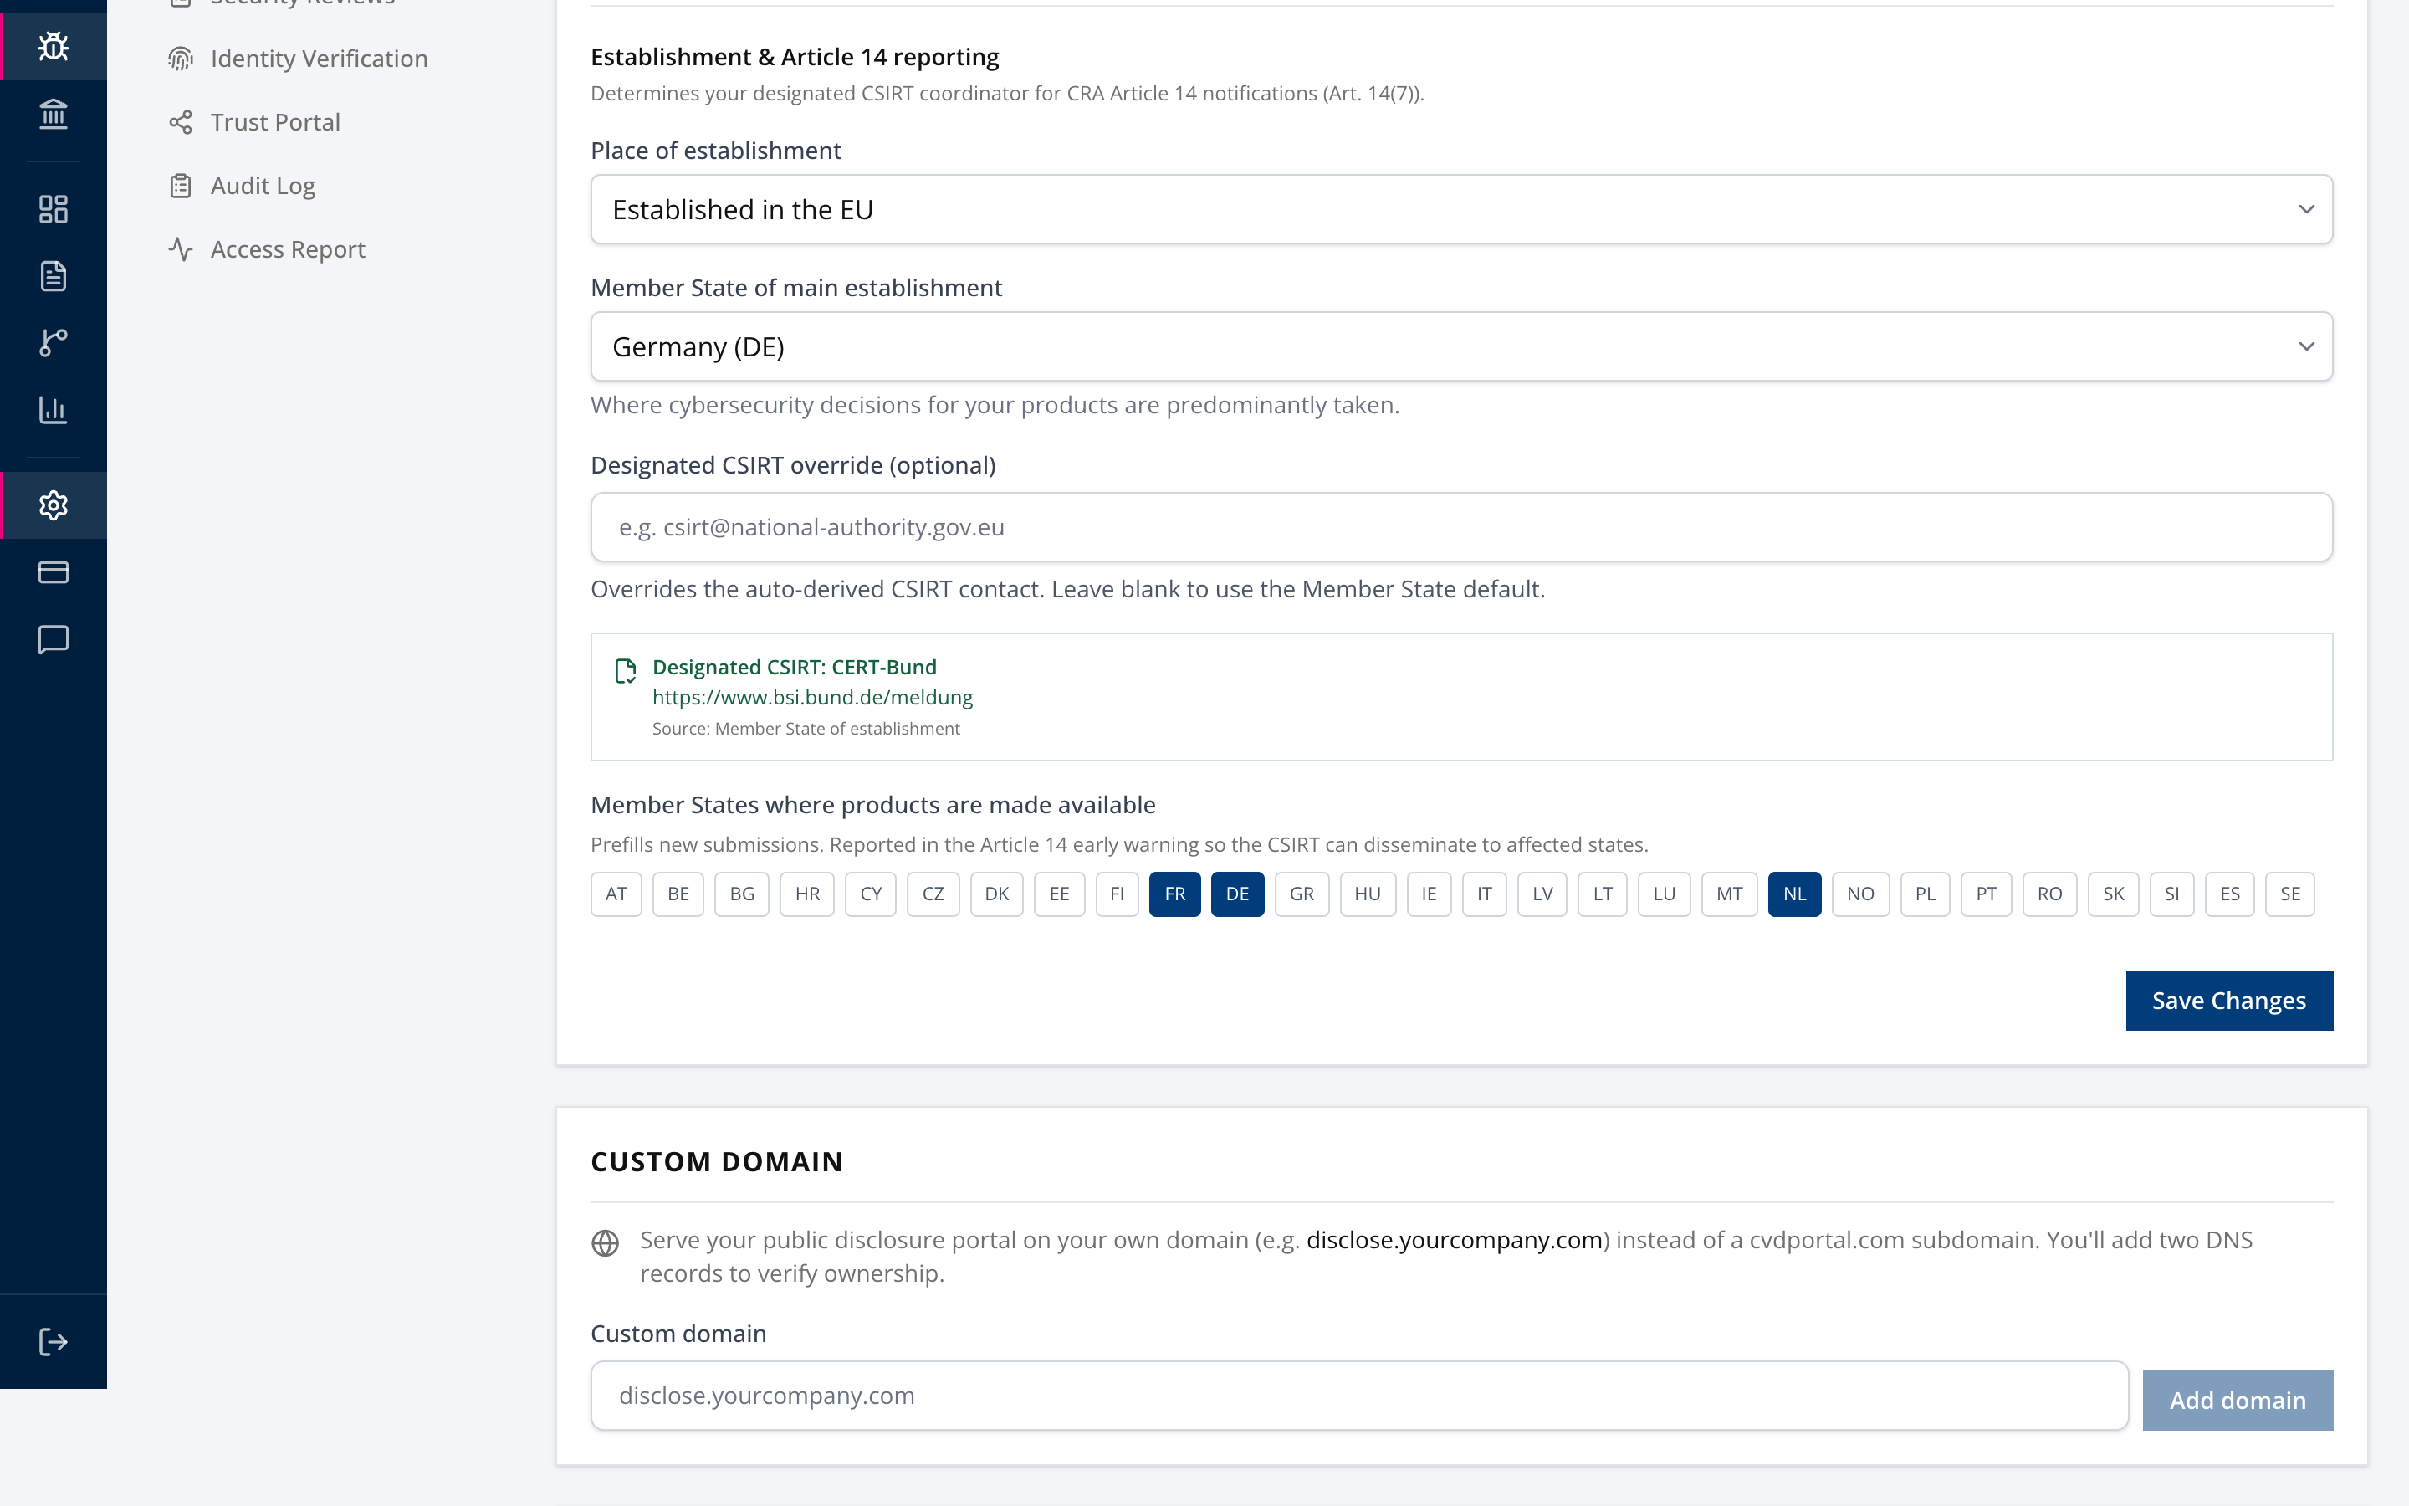Toggle GR member state chip
Screen dimensions: 2409x1506
click(x=1301, y=894)
